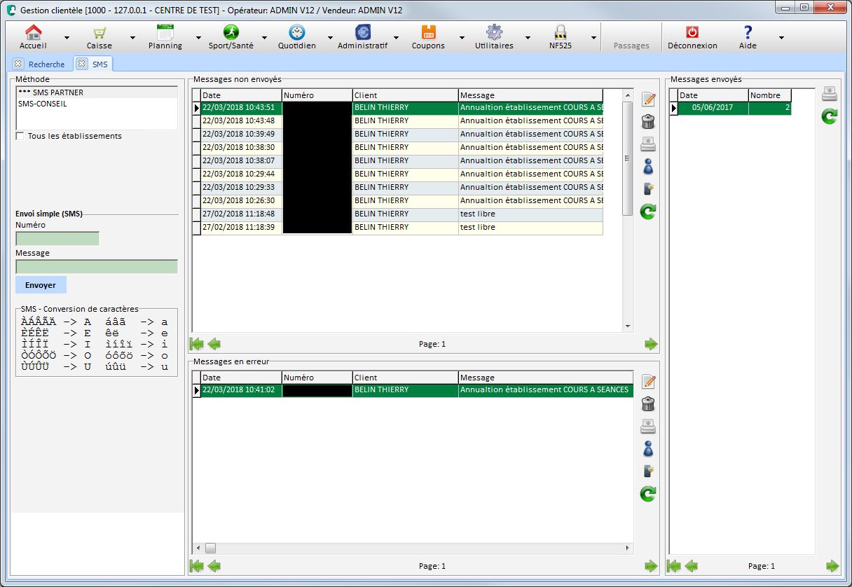Click edit pencil icon beside Messages non envoyés

[x=648, y=99]
